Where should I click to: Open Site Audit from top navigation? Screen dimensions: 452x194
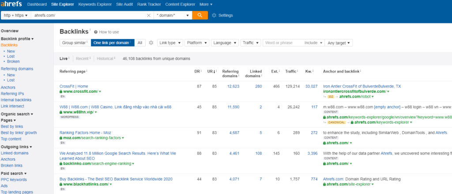[x=124, y=4]
